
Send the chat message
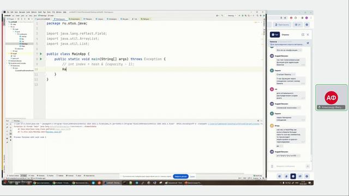tap(308, 166)
